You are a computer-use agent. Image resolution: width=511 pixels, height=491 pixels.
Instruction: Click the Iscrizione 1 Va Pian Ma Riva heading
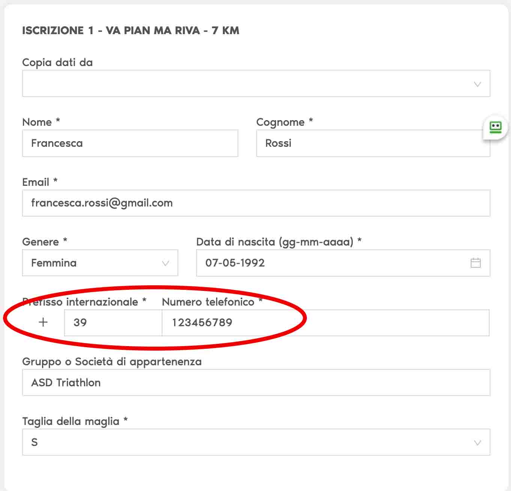coord(131,30)
